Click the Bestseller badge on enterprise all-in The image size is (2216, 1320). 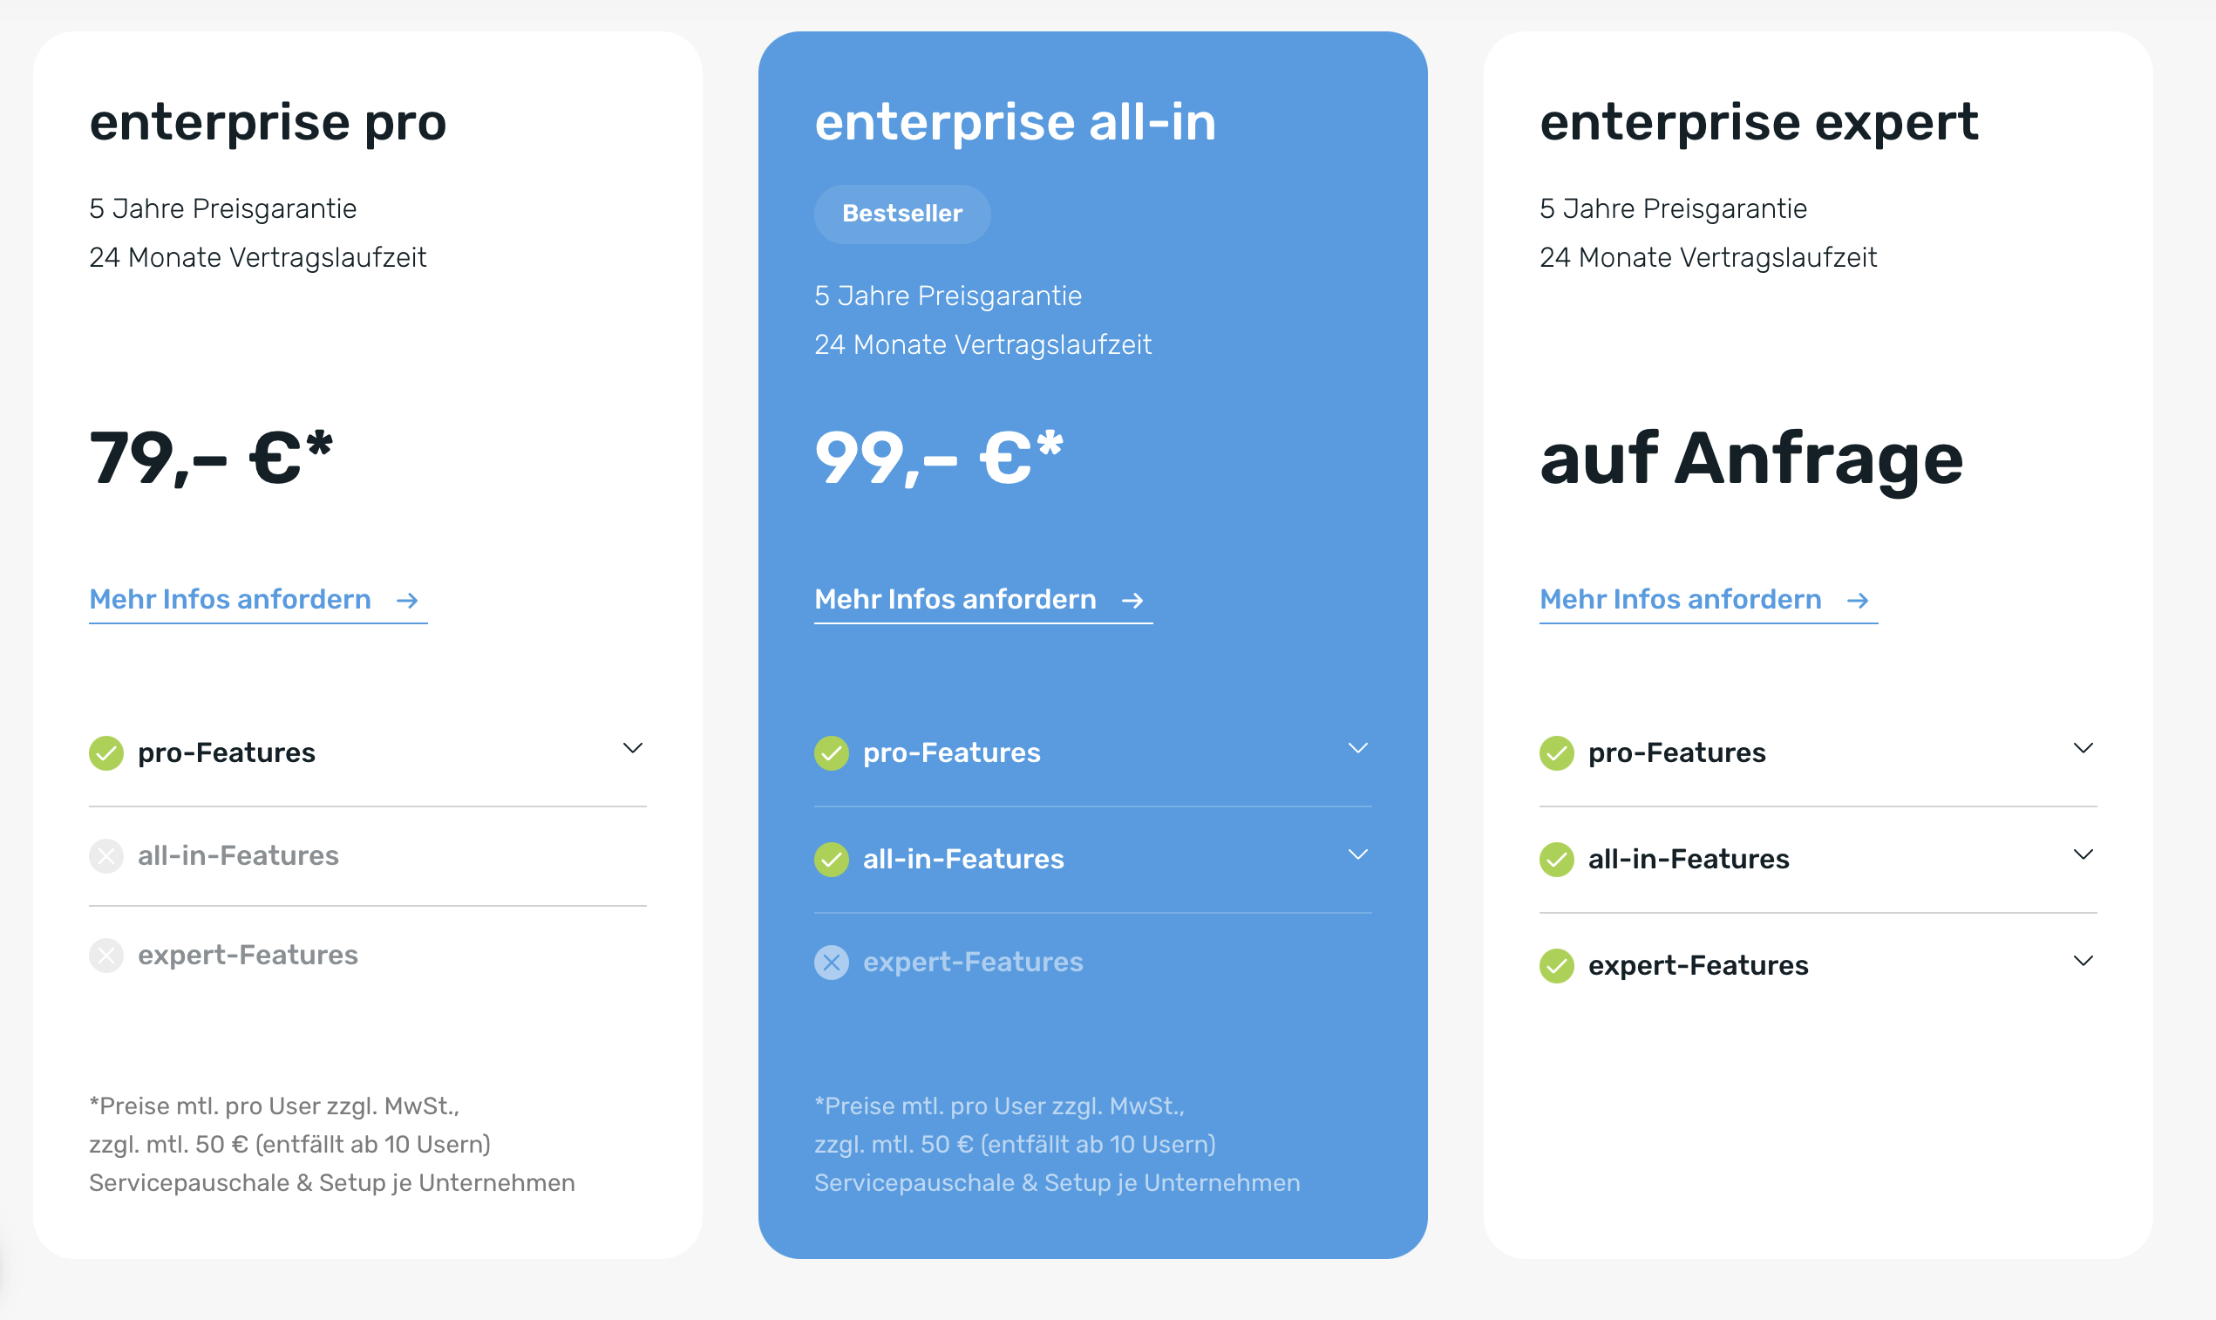point(901,214)
